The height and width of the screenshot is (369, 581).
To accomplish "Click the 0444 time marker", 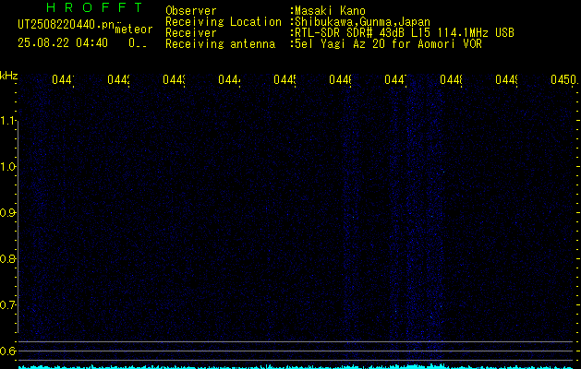I will 229,80.
